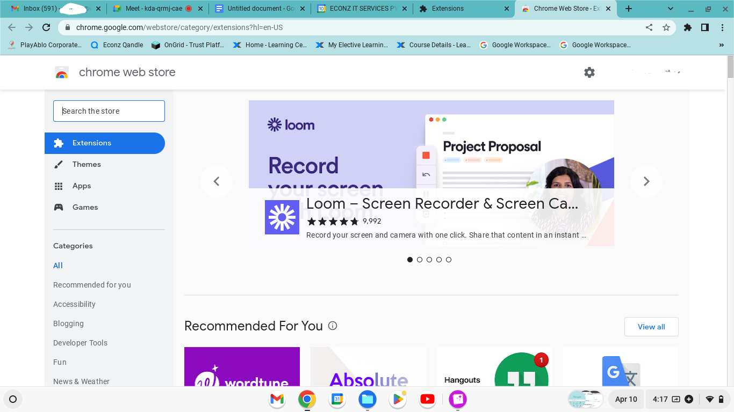The width and height of the screenshot is (734, 412).
Task: Open YouTube from shelf
Action: (427, 399)
